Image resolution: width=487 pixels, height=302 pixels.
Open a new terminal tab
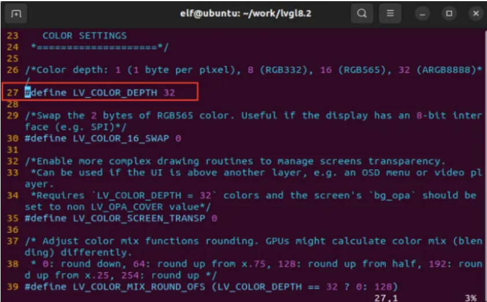pos(16,13)
